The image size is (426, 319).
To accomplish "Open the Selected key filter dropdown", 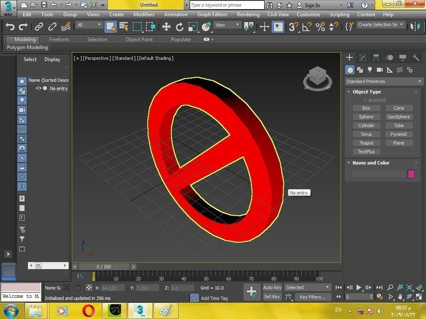I will pos(307,287).
